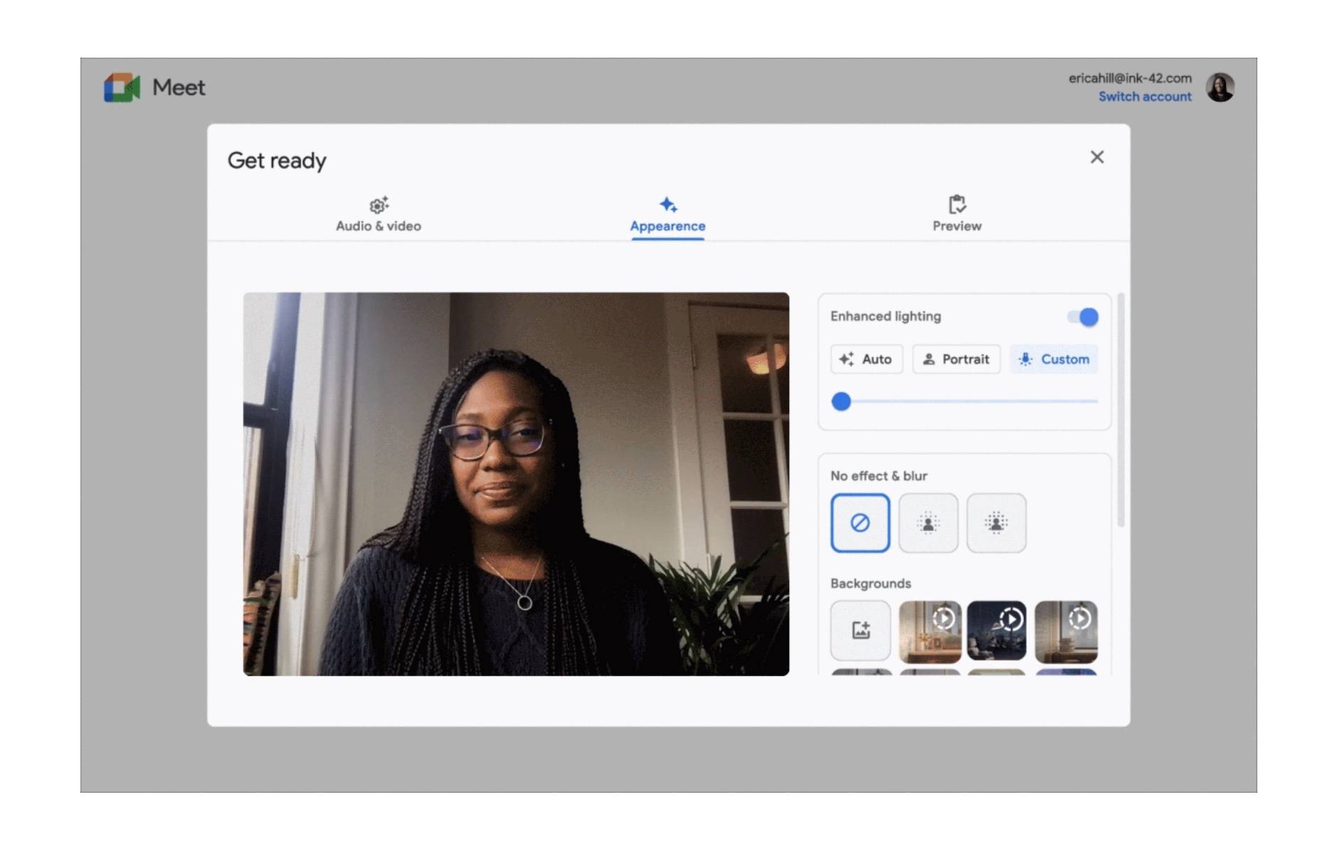Switch to the Audio & video tab
Image resolution: width=1342 pixels, height=844 pixels.
pos(378,214)
